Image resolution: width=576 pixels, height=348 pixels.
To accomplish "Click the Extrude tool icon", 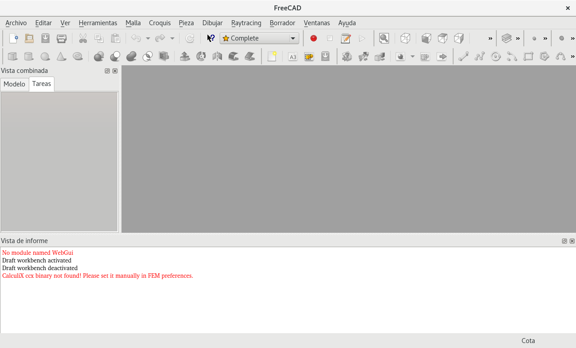I will 184,56.
